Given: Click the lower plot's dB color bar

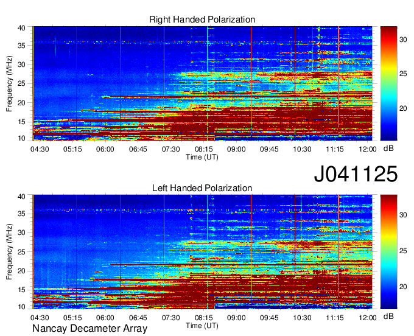Looking at the screenshot, I should click(x=388, y=252).
